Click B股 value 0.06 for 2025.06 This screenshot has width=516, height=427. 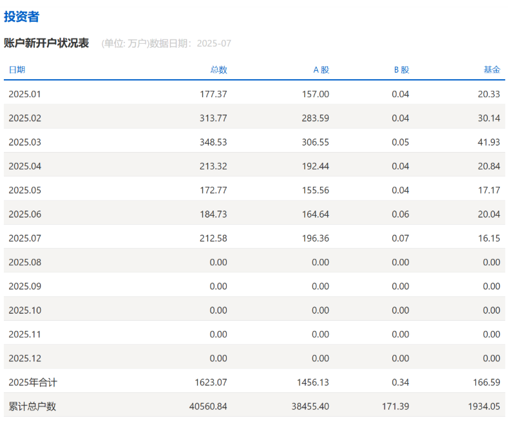point(400,214)
